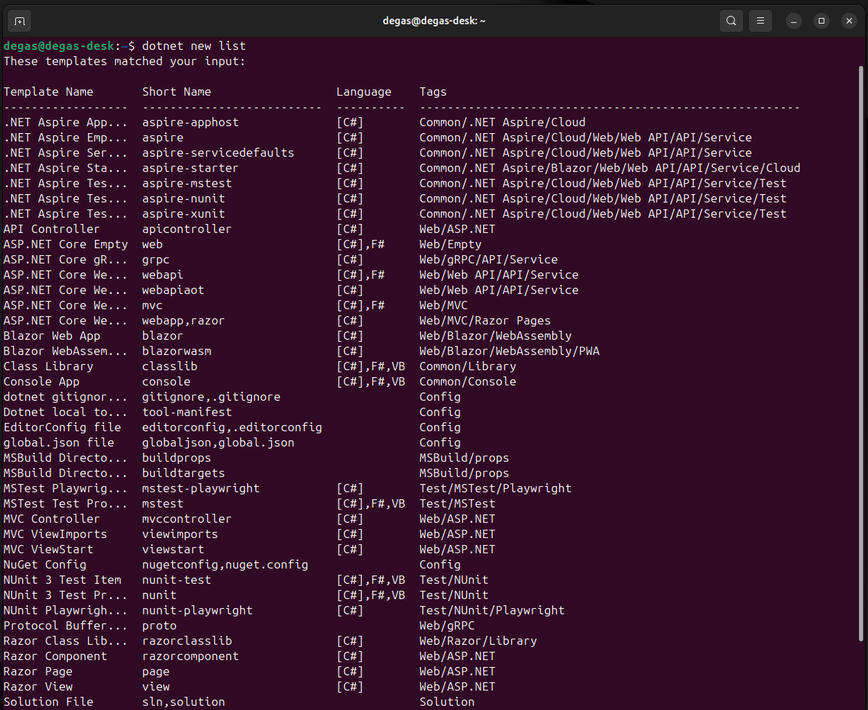Click the window title degas@degas-desk: ~

(434, 21)
